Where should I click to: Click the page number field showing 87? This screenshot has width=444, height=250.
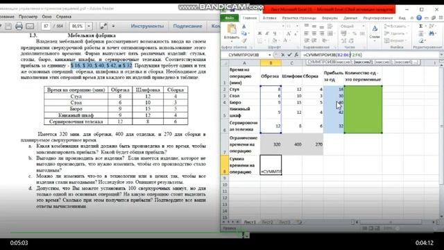(46, 26)
